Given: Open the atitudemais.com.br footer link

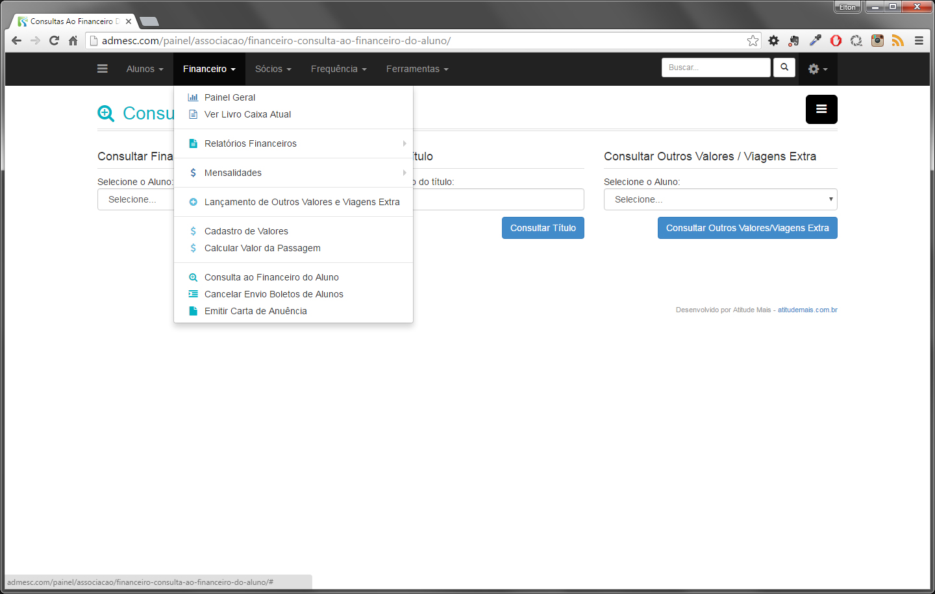Looking at the screenshot, I should click(x=807, y=310).
